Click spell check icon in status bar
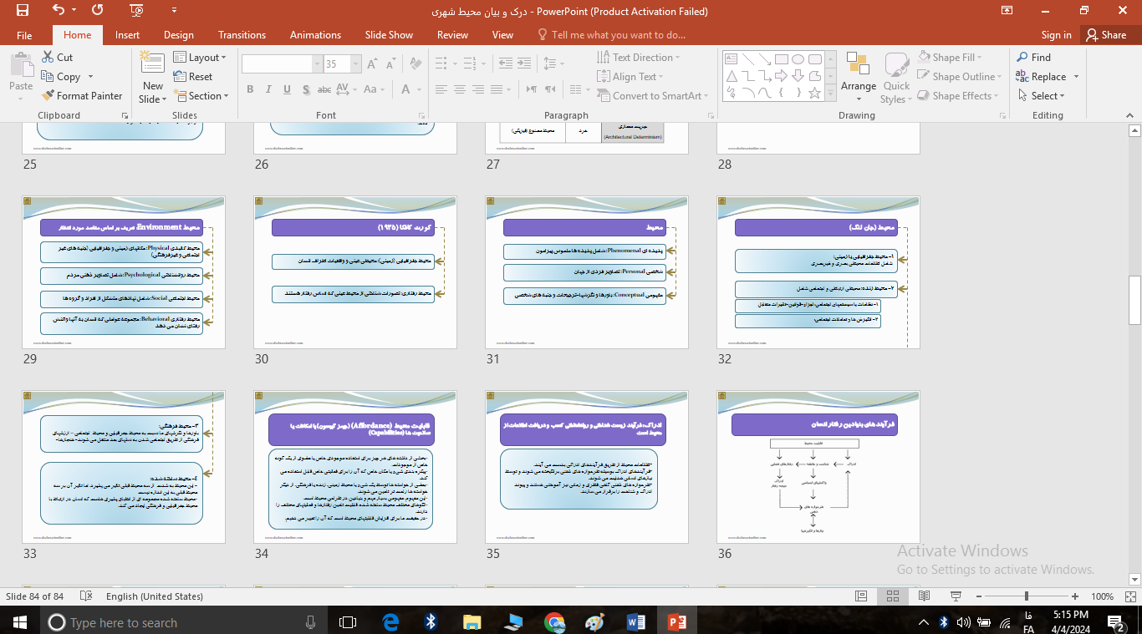 85,596
